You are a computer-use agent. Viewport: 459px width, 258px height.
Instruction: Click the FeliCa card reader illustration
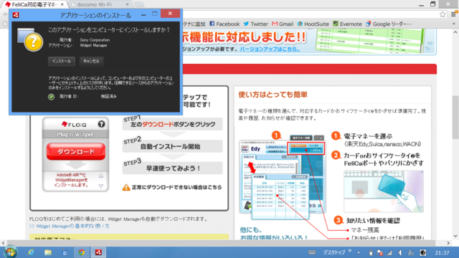tap(384, 191)
